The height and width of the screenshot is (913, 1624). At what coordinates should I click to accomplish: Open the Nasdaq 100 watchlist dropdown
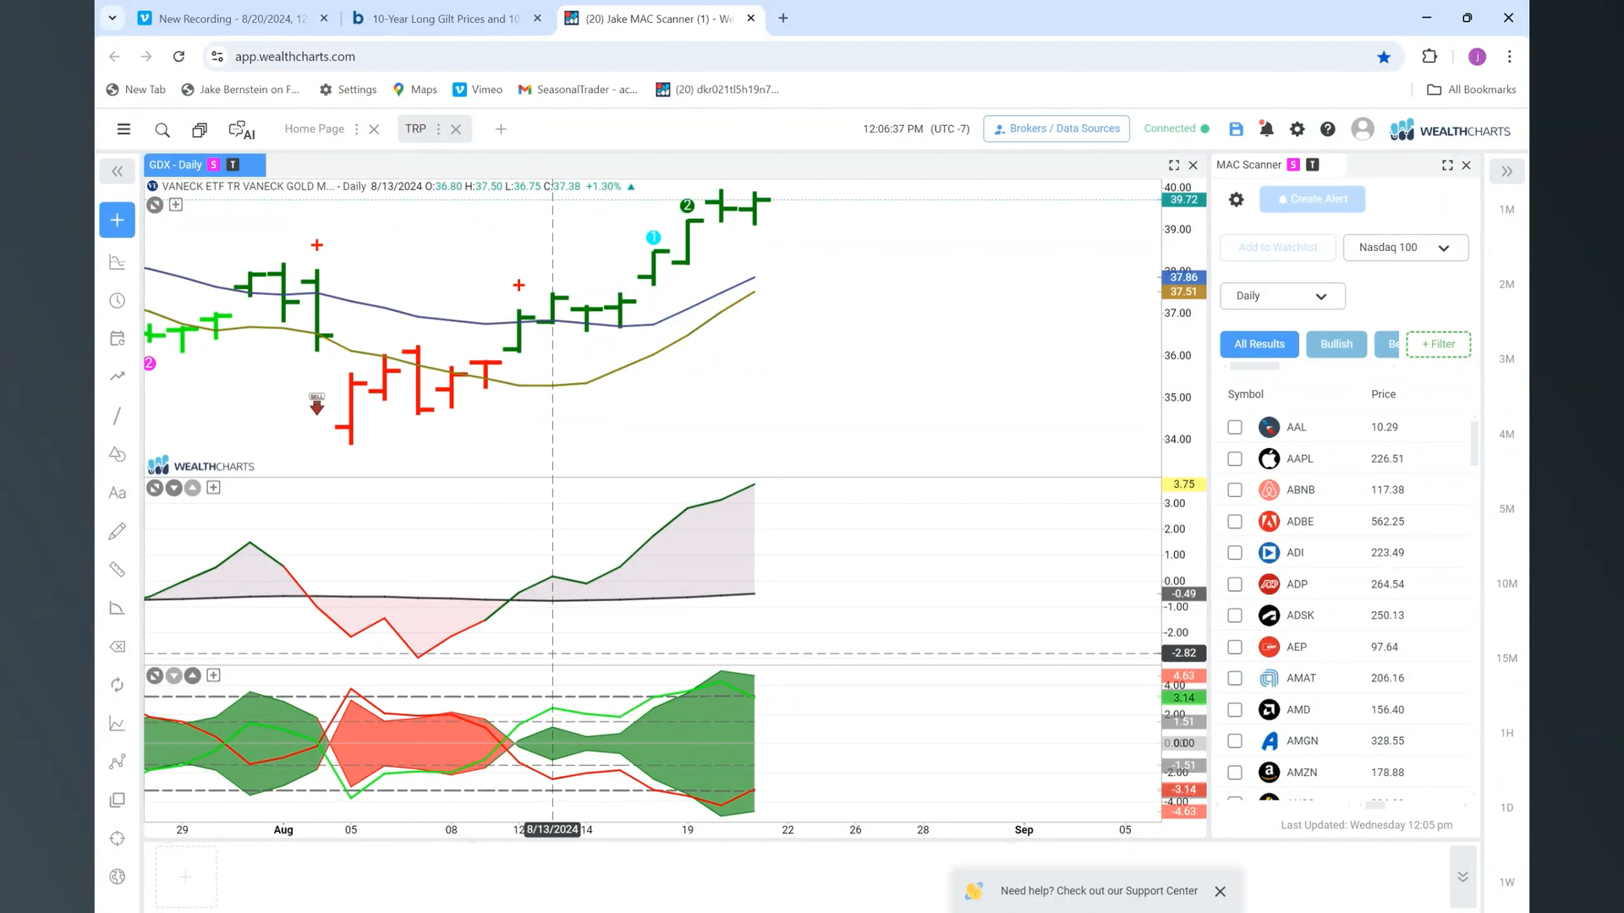[1405, 248]
